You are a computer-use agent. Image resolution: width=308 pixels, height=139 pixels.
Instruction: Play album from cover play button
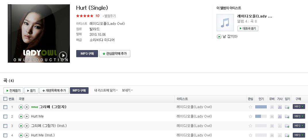[63, 55]
